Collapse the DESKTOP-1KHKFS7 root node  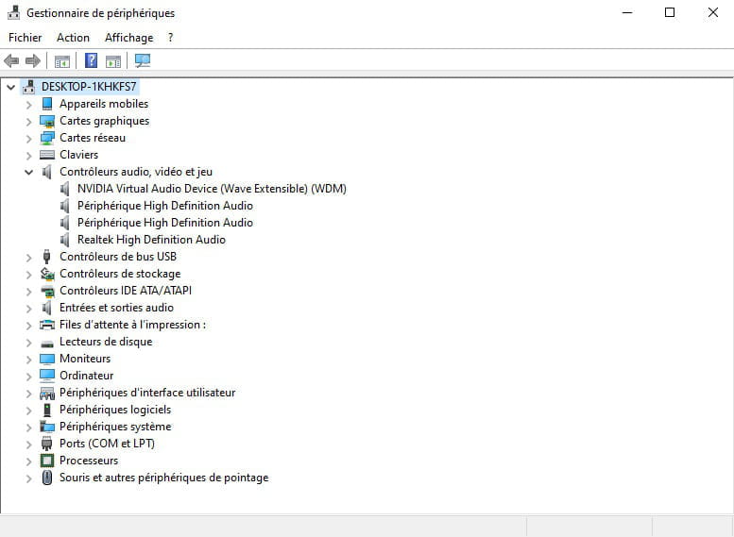coord(10,87)
